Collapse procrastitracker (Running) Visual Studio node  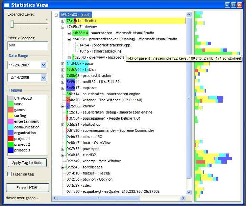pyautogui.click(x=69, y=39)
